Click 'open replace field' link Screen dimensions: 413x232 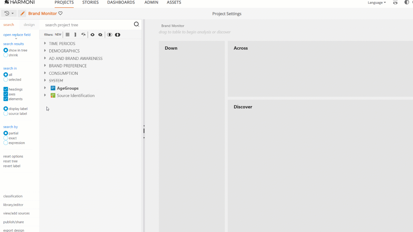[17, 34]
